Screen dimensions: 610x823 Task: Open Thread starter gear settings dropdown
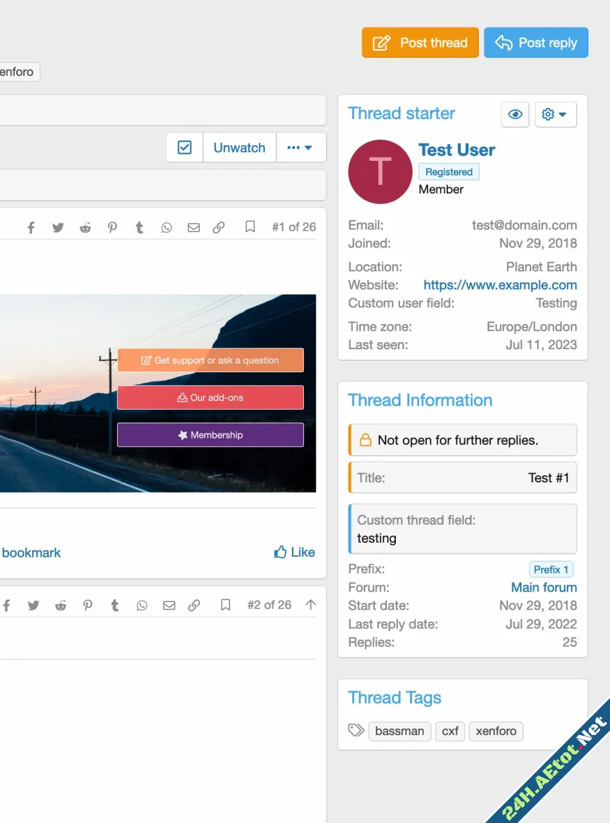(555, 114)
